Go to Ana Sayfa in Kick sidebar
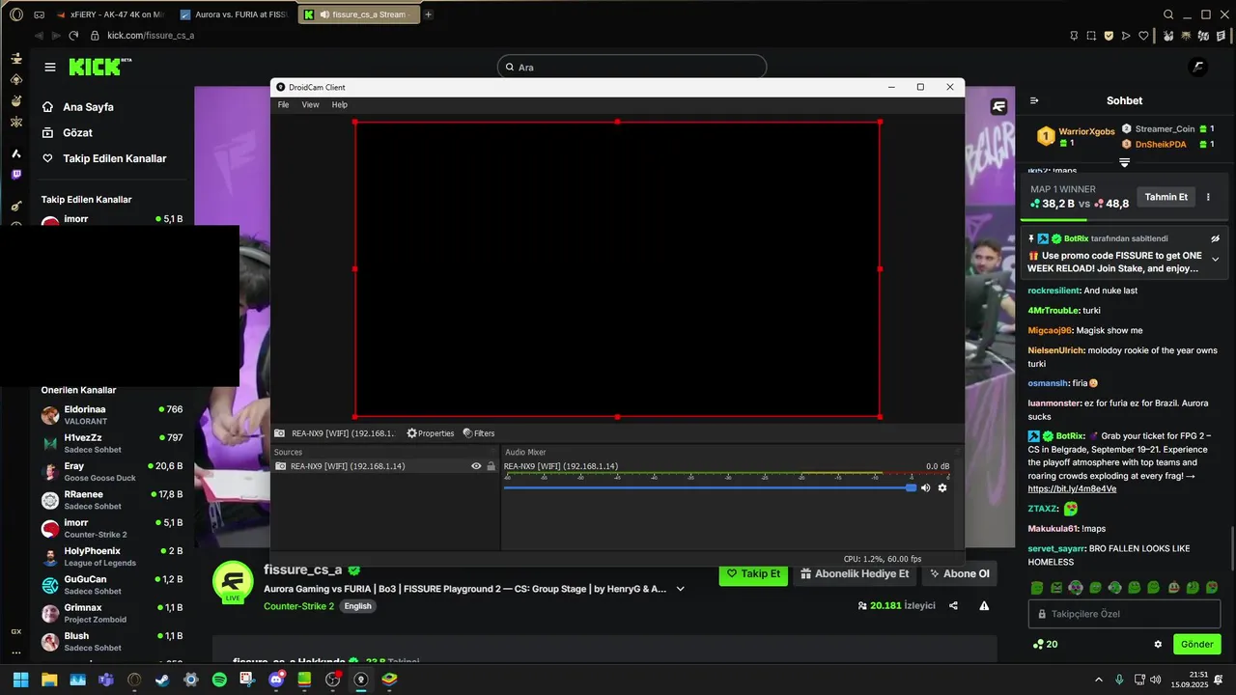1236x695 pixels. (78, 107)
